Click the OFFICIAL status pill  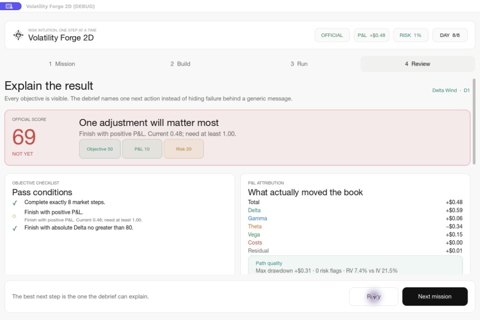tap(332, 35)
